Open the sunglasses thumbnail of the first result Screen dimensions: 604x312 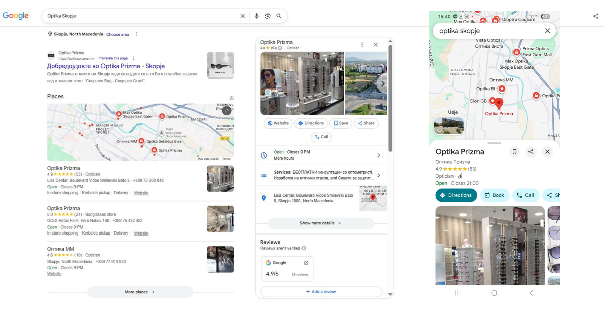click(x=220, y=65)
